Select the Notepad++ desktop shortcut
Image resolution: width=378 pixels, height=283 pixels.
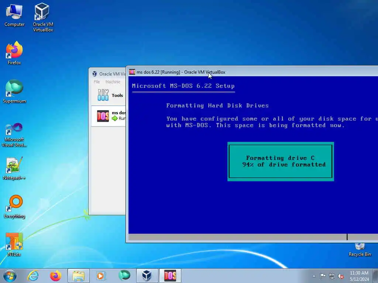14,168
